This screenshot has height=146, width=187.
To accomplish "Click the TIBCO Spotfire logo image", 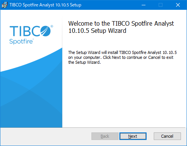I will 31,35.
